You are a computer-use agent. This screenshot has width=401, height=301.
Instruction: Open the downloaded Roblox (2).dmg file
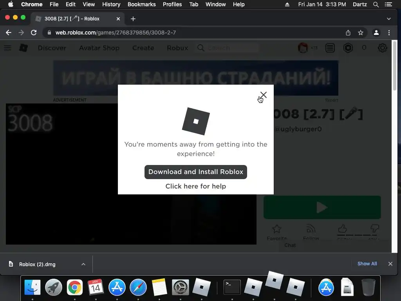37,264
